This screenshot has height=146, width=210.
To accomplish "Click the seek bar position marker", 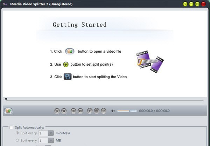I will click(x=6, y=99).
